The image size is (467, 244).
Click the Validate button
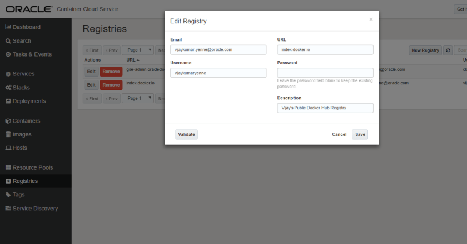(186, 134)
